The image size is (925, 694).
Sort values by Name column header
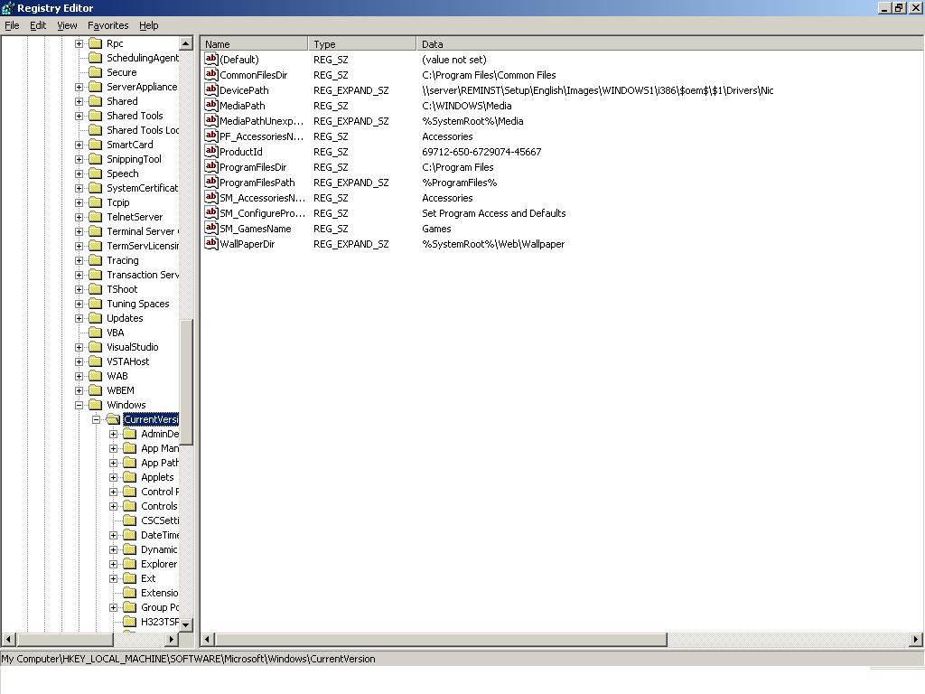pos(254,43)
